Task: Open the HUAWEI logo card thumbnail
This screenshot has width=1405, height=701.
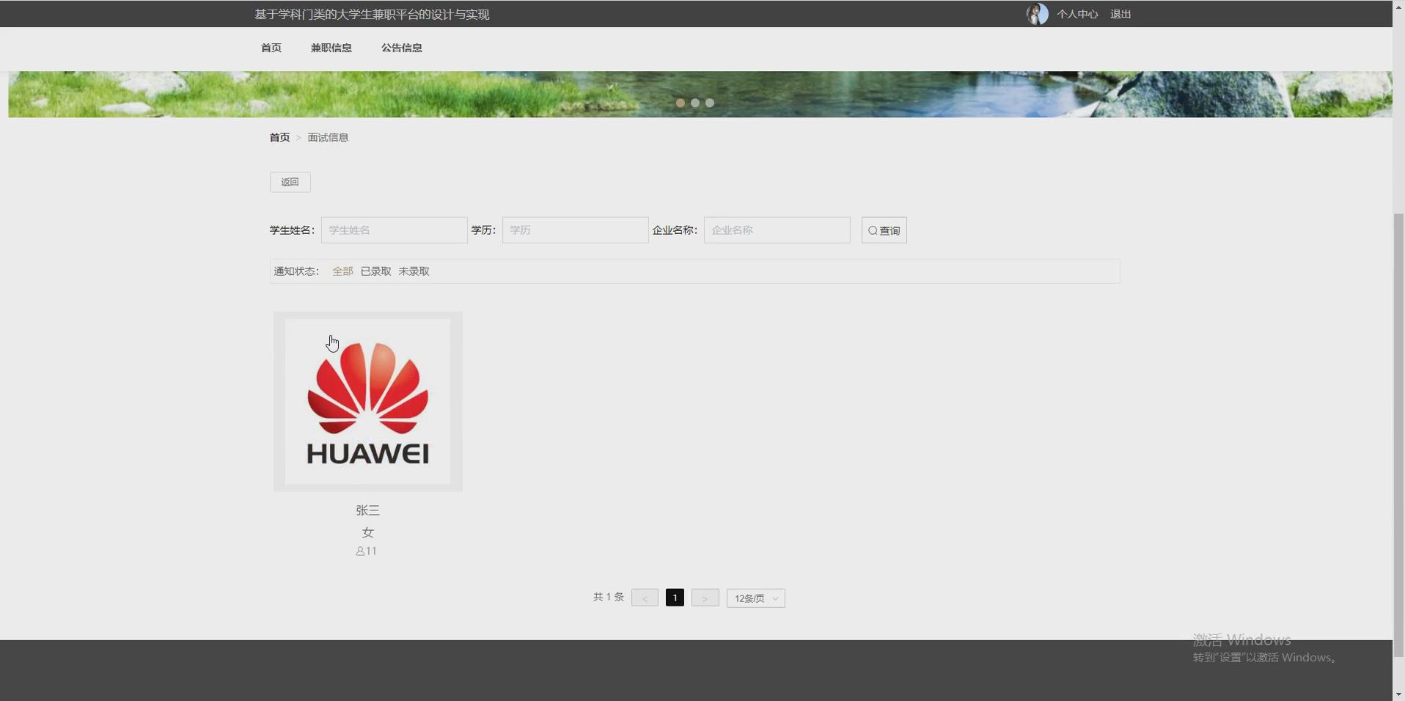Action: pos(368,402)
